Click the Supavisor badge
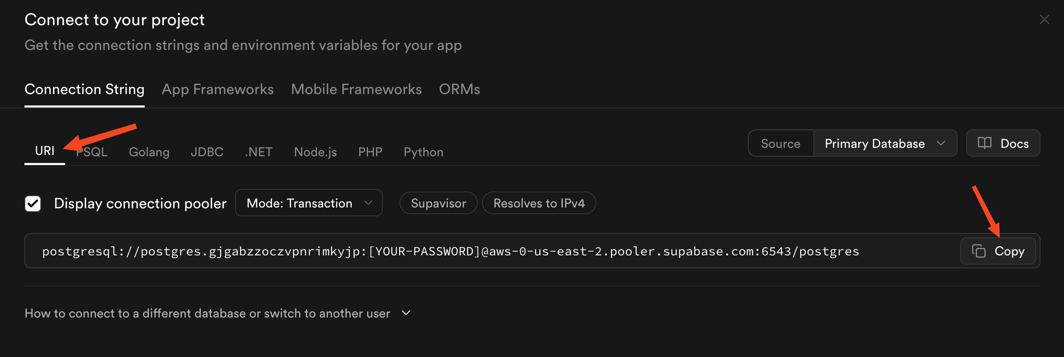Viewport: 1064px width, 357px height. pyautogui.click(x=438, y=203)
